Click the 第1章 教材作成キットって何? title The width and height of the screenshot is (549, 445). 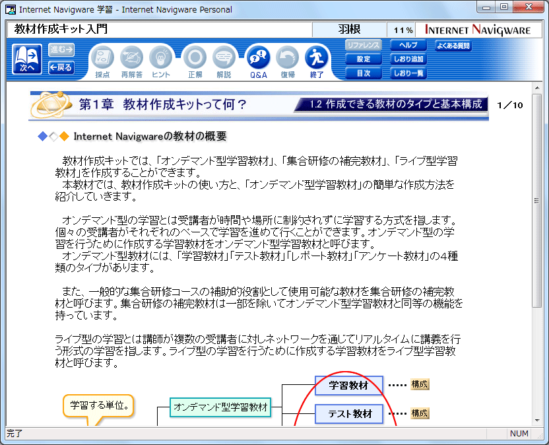[x=163, y=104]
